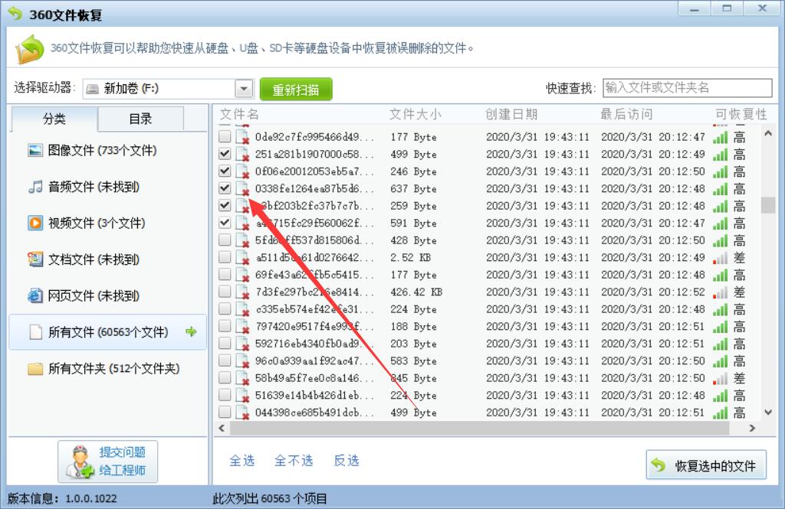Click the poor recoverability bars on 426.42 KB row
Screen dimensions: 785x509
[x=721, y=292]
